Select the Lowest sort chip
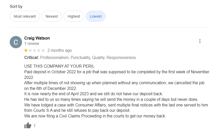 [96, 16]
